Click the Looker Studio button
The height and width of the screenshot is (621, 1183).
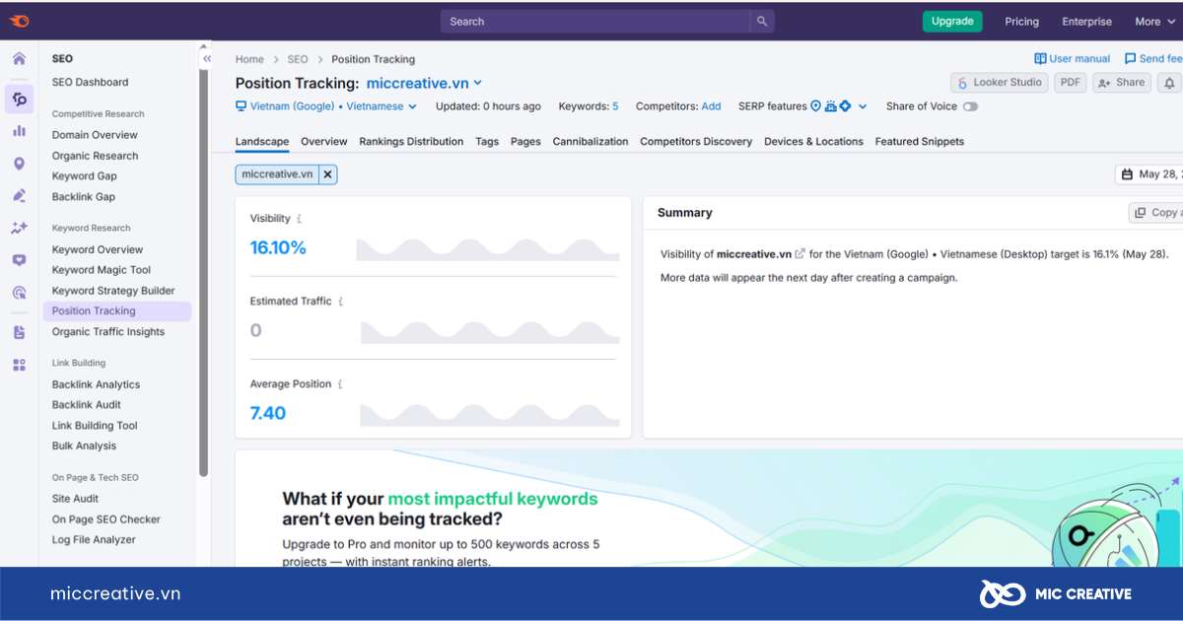pyautogui.click(x=1000, y=83)
